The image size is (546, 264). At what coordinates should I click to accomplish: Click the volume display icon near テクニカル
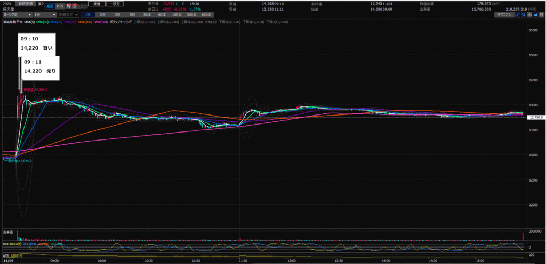coord(530,15)
